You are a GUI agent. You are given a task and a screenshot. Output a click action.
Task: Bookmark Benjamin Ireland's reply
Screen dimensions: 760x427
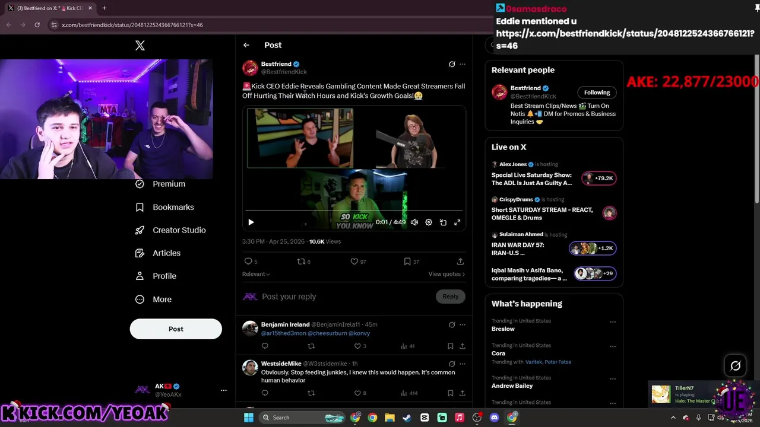451,346
